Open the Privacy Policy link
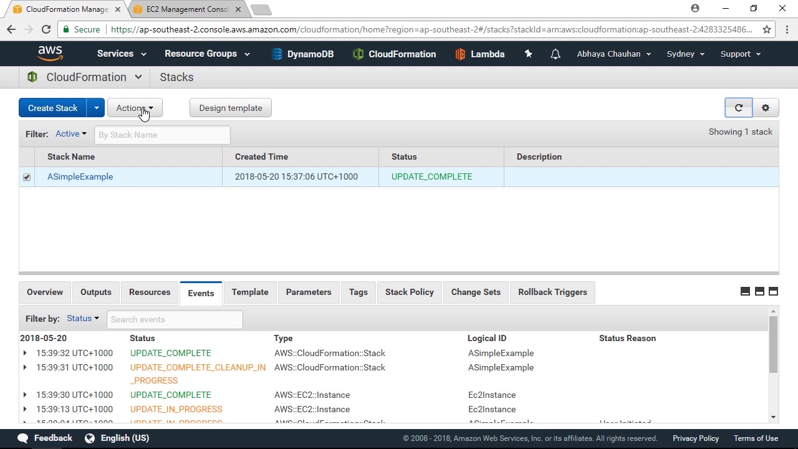This screenshot has width=798, height=449. 696,438
